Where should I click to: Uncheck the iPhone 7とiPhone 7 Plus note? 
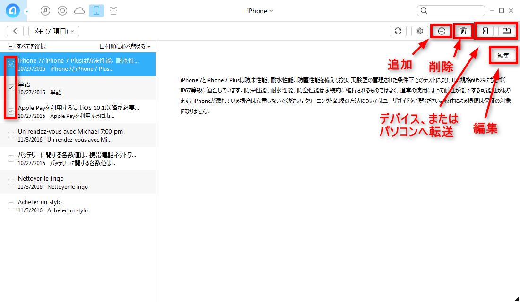pos(11,64)
